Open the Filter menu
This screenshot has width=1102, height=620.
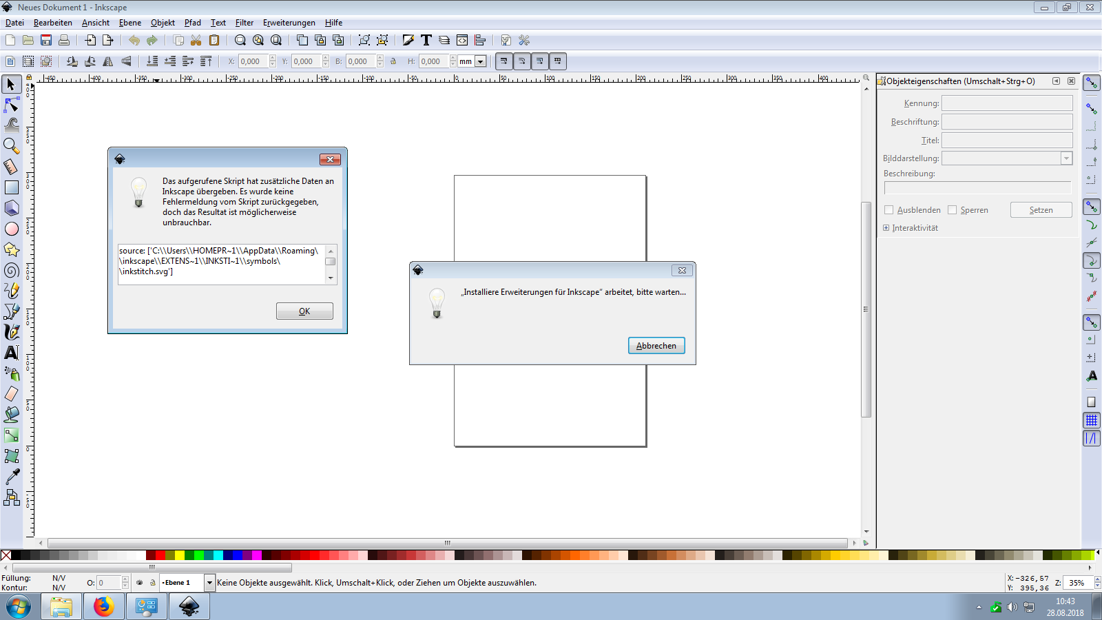tap(244, 23)
